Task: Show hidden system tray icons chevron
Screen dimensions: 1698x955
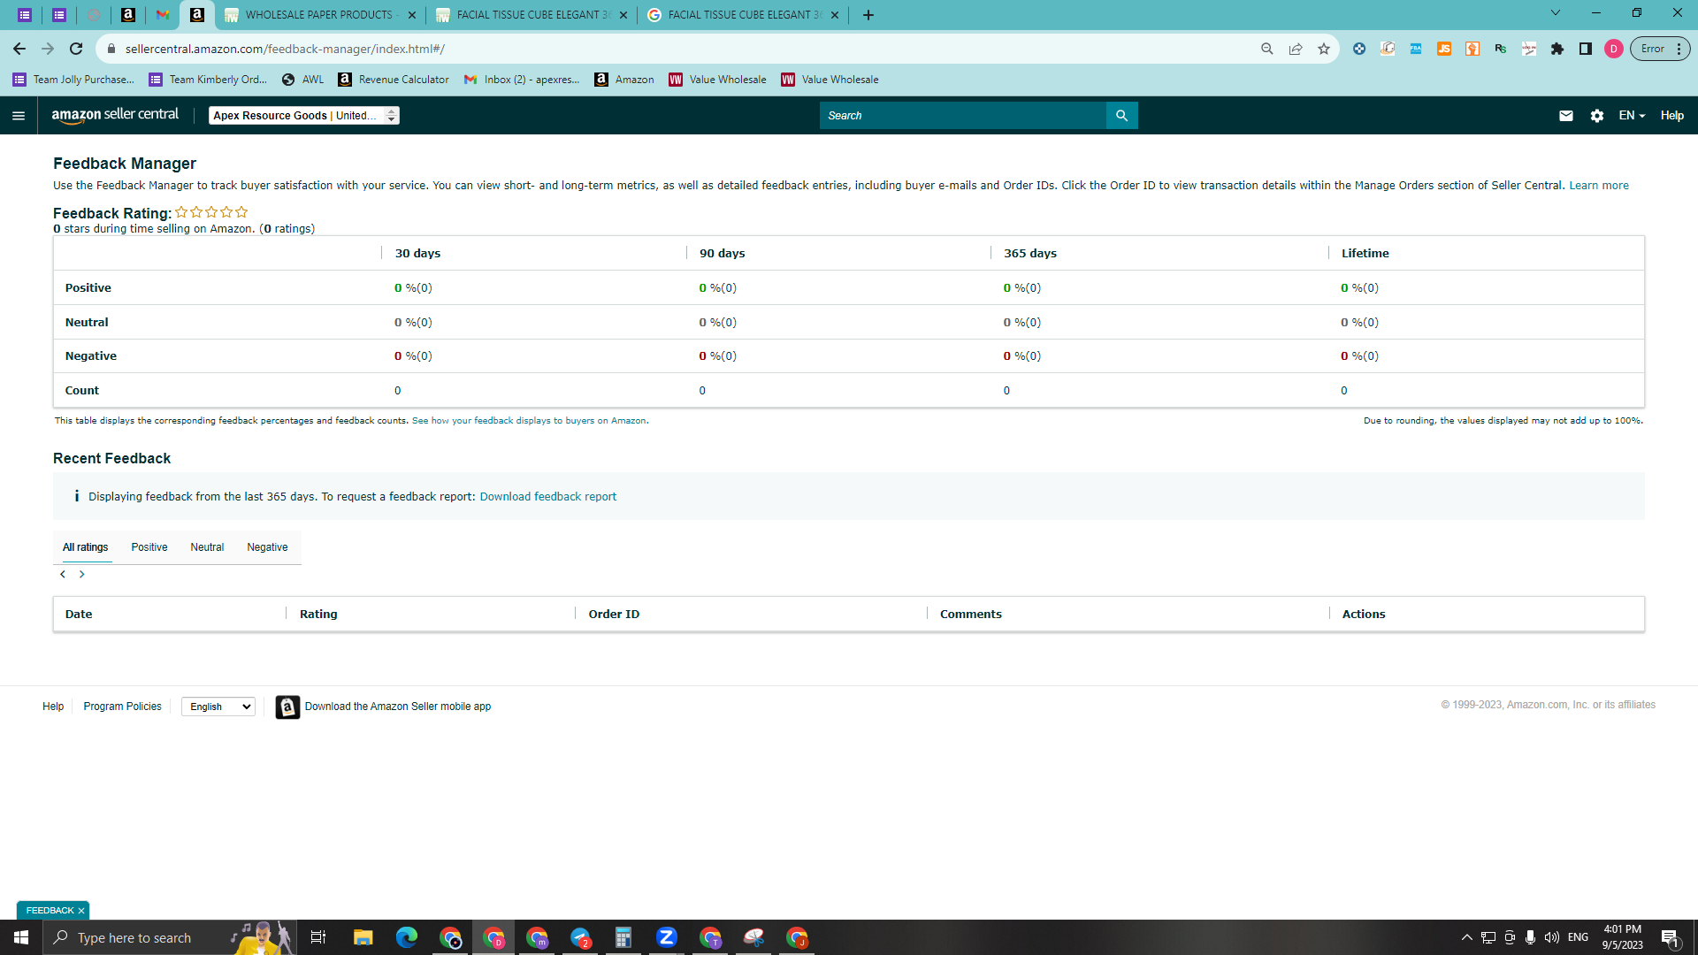Action: click(x=1467, y=937)
